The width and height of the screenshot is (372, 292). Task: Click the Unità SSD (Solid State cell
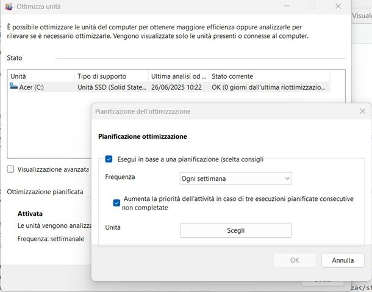(112, 87)
